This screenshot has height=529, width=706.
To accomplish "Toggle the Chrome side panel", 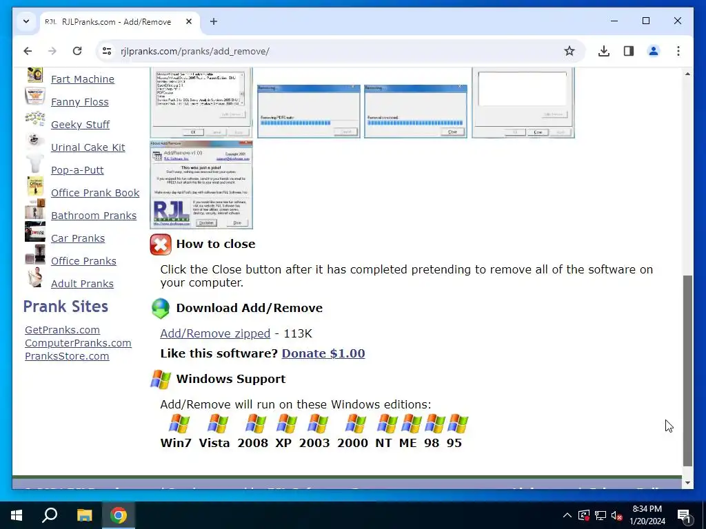I will click(629, 51).
